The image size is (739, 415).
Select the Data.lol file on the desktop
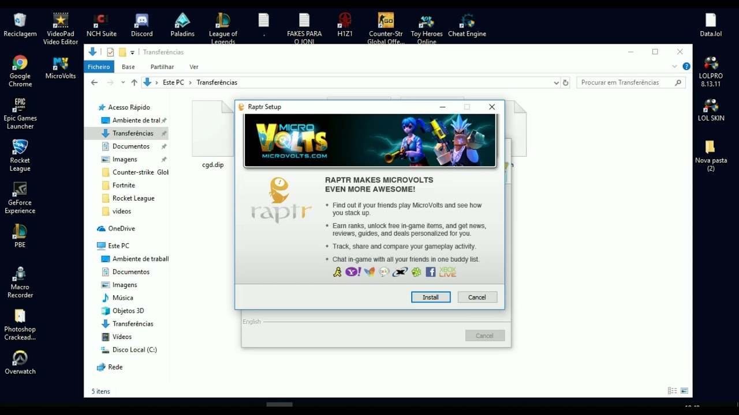click(x=711, y=25)
